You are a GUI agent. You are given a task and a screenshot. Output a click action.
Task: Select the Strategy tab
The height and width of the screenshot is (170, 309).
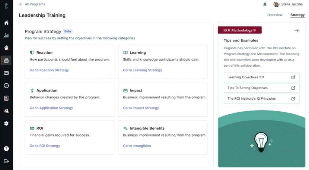(297, 15)
